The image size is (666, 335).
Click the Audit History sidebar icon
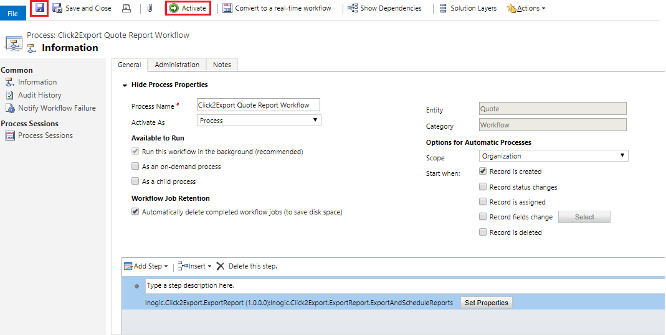tap(10, 95)
